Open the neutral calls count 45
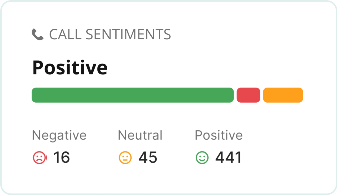 coord(148,158)
